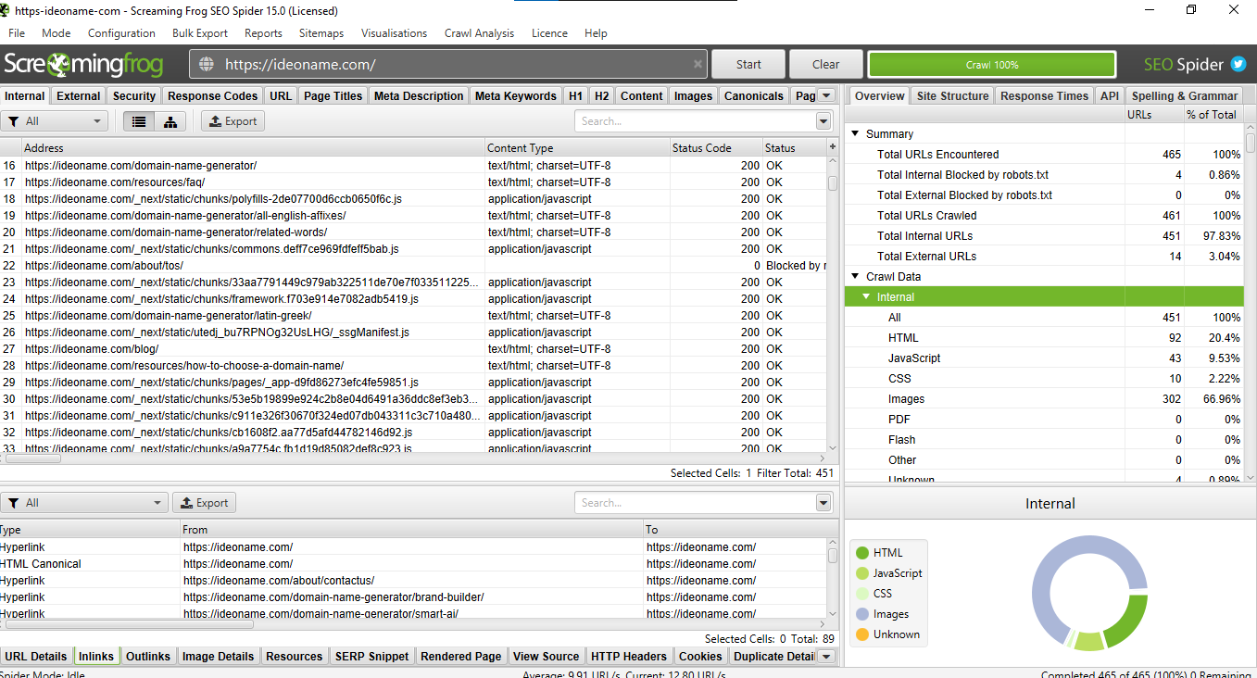Collapse the Crawl Data section
The width and height of the screenshot is (1257, 678).
pyautogui.click(x=855, y=277)
